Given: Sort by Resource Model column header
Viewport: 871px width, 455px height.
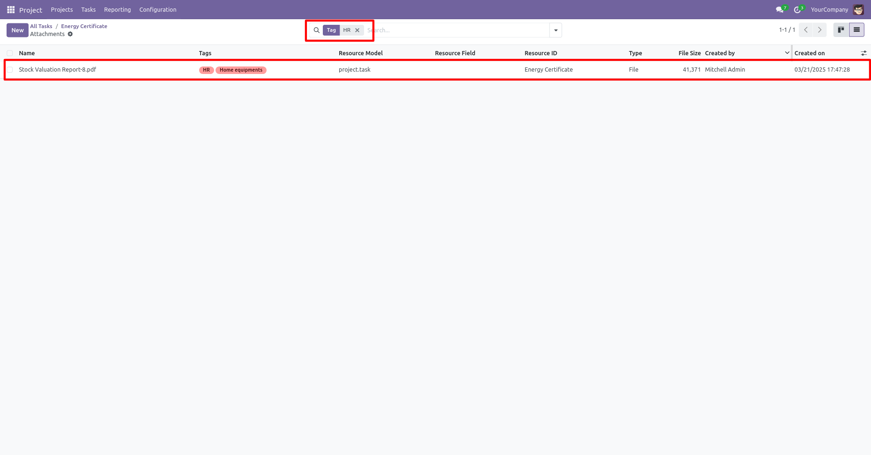Looking at the screenshot, I should tap(361, 53).
